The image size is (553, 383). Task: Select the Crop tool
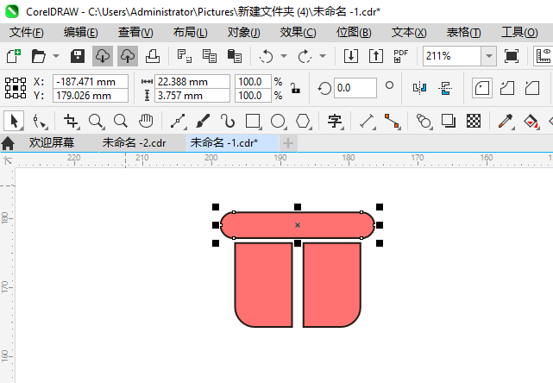[x=72, y=122]
